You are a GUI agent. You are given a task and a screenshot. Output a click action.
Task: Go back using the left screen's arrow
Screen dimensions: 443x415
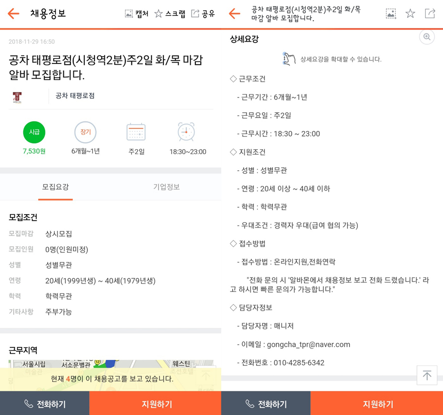(x=13, y=14)
